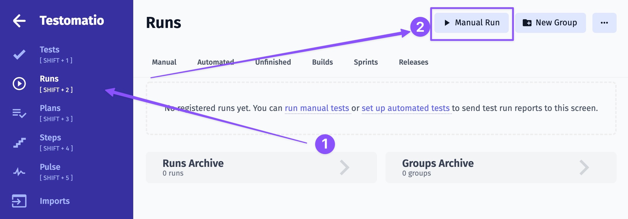This screenshot has width=628, height=219.
Task: Click the '[ SHIFT + 2 ]' shortcut hint
Action: click(x=56, y=90)
